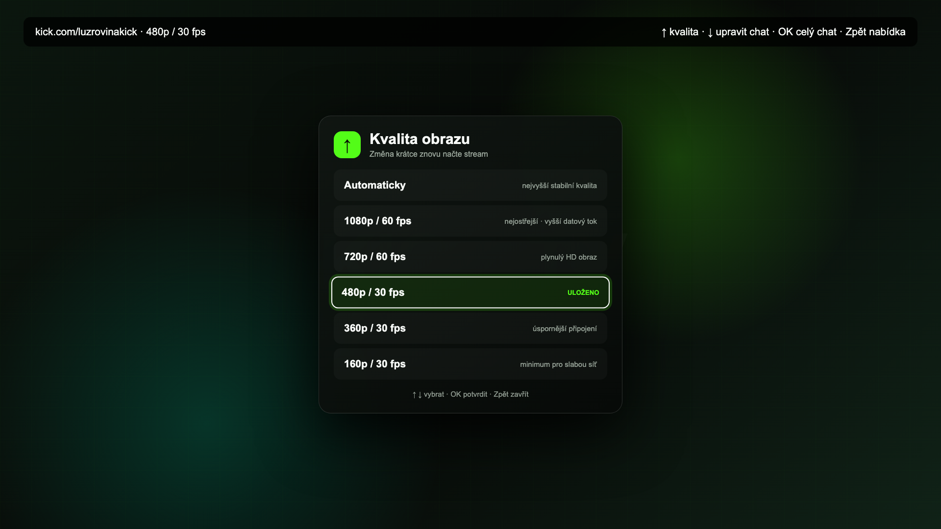941x529 pixels.
Task: Click the 'Zpět nabídka' hint in top bar
Action: (875, 32)
